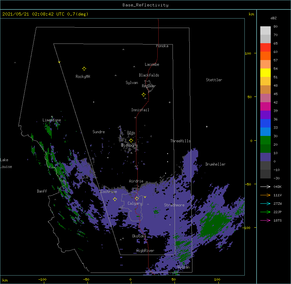Click the HighRiver town label
The image size is (291, 284).
[x=145, y=251]
